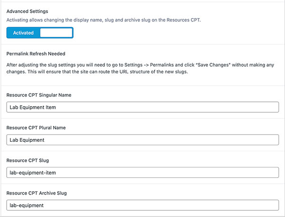Click the paragraph starting 'After adjusting the slug'
The height and width of the screenshot is (217, 285).
(140, 68)
